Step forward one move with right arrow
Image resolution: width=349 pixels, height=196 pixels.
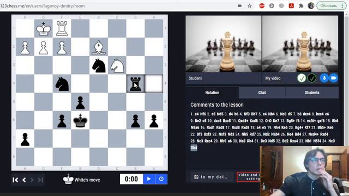click(32, 180)
